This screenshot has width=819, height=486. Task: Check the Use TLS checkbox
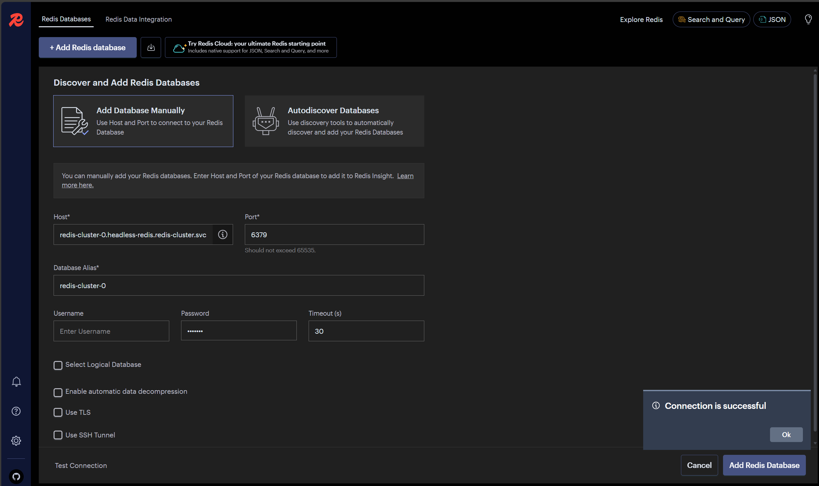[x=58, y=412]
